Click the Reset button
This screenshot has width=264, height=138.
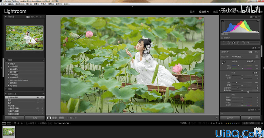point(250,118)
